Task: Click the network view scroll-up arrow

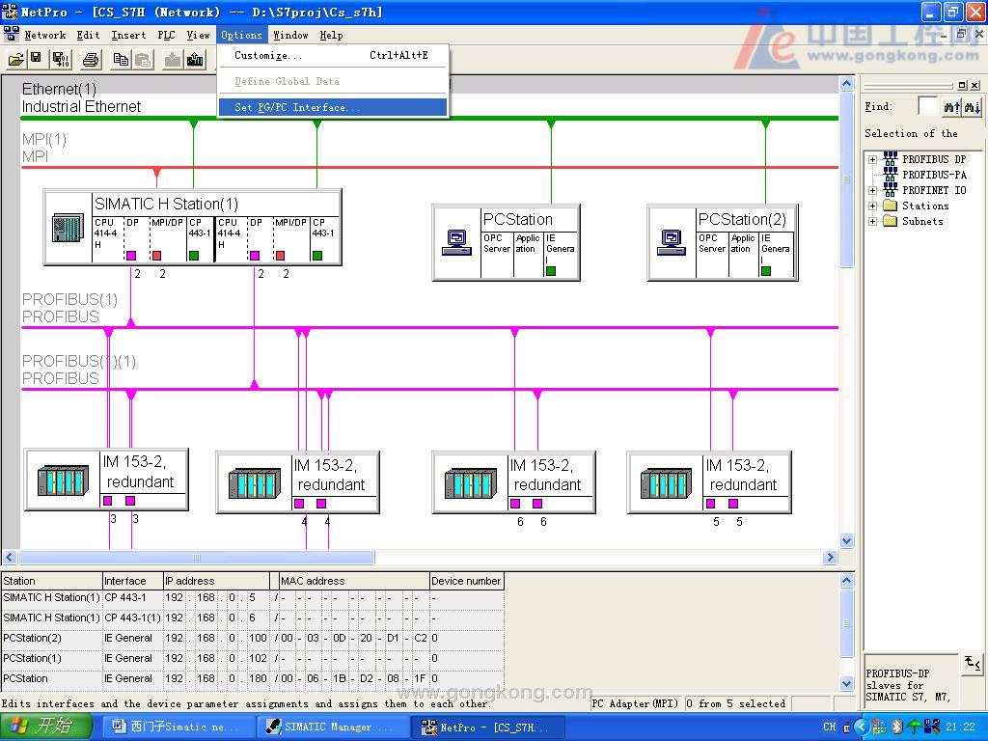Action: pyautogui.click(x=847, y=83)
